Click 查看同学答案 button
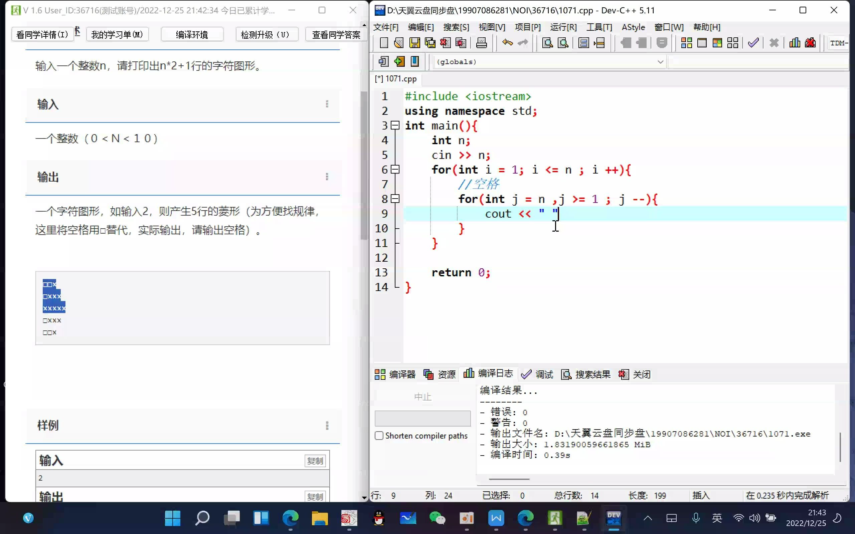 pos(337,34)
